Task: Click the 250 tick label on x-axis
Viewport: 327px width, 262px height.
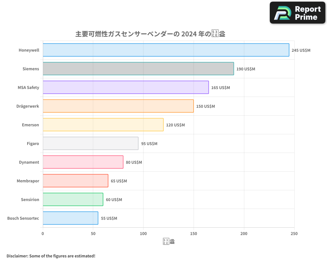Action: (x=294, y=234)
